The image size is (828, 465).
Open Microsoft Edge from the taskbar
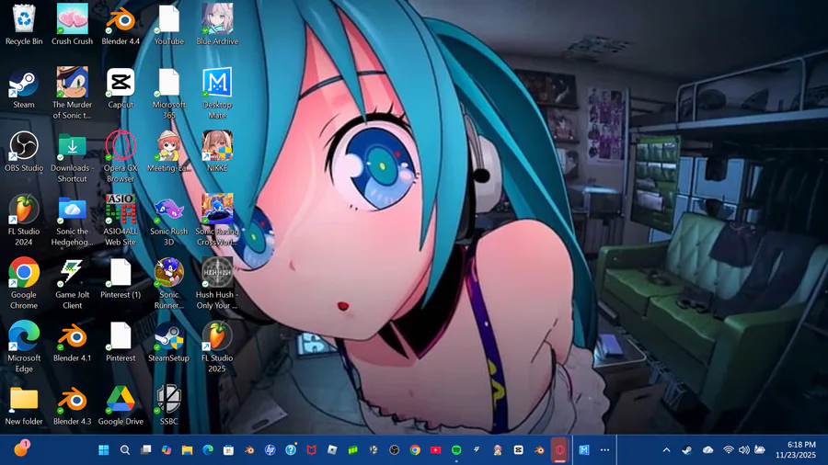pyautogui.click(x=208, y=449)
